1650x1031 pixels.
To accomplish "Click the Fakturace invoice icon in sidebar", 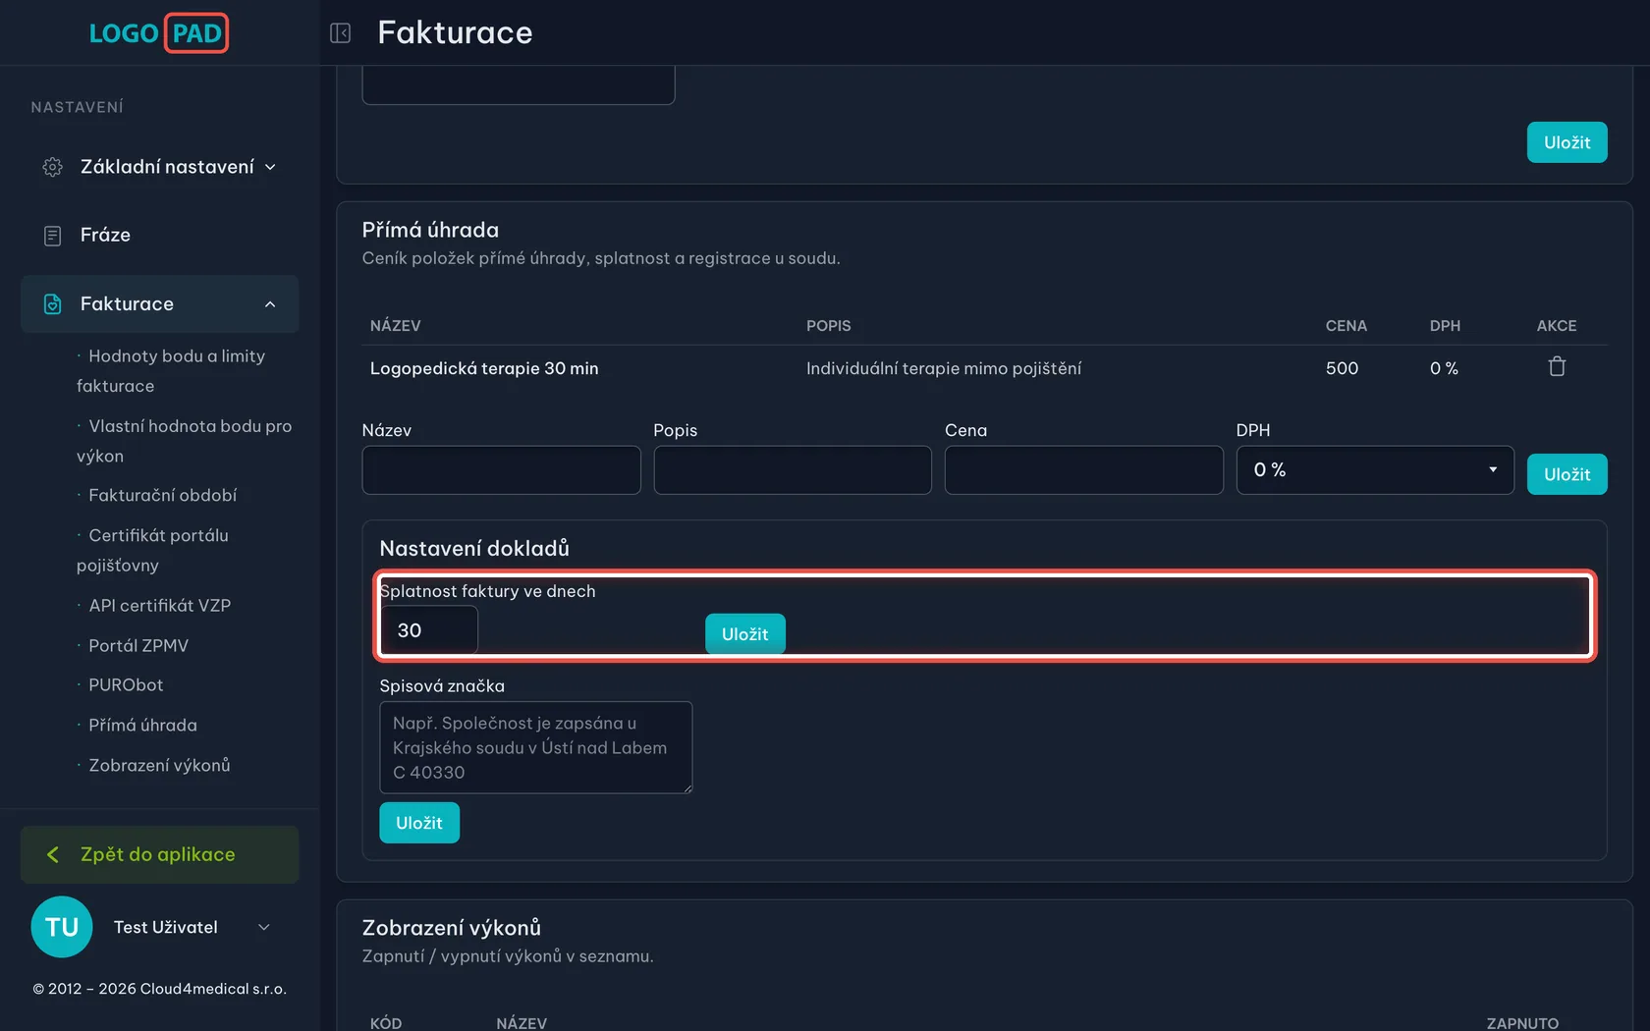I will pos(53,304).
